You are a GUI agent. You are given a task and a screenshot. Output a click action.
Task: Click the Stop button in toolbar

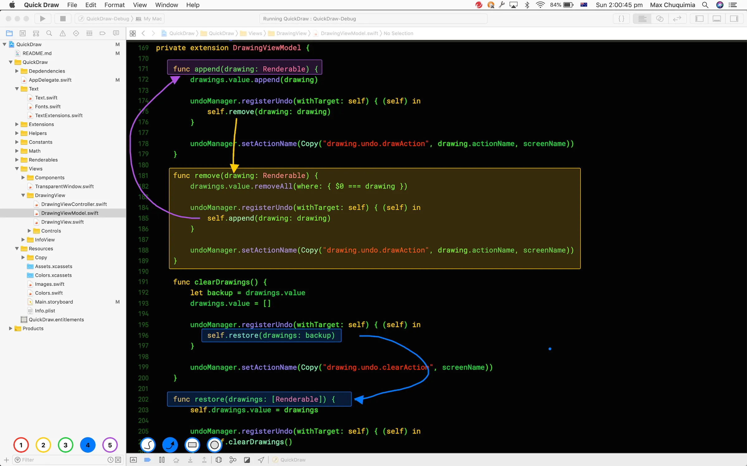point(63,19)
